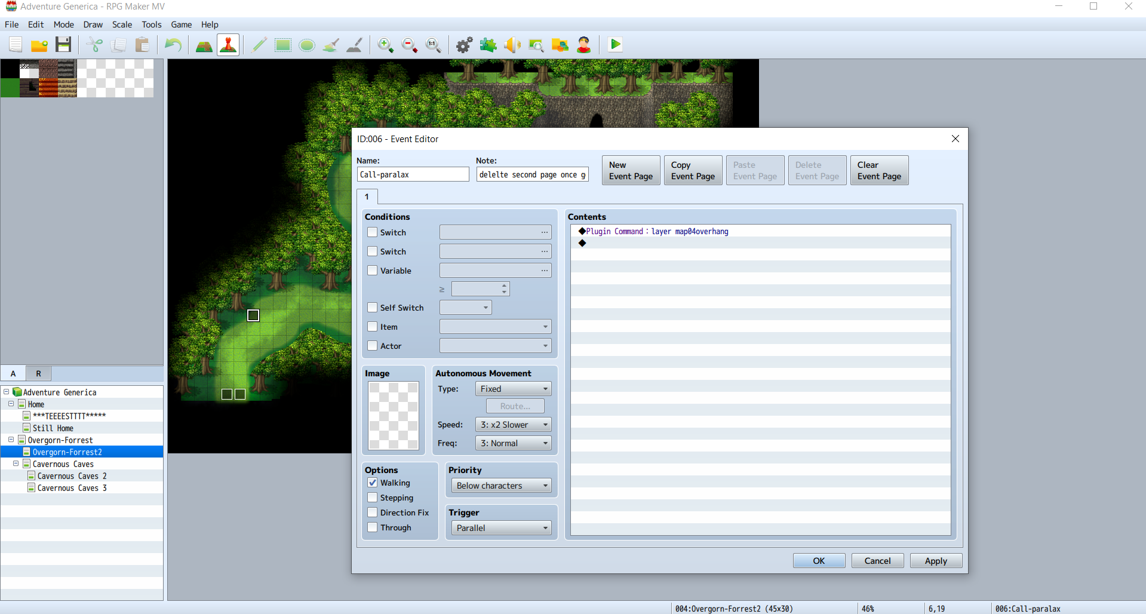This screenshot has width=1146, height=614.
Task: Click the New Event Page button
Action: (631, 170)
